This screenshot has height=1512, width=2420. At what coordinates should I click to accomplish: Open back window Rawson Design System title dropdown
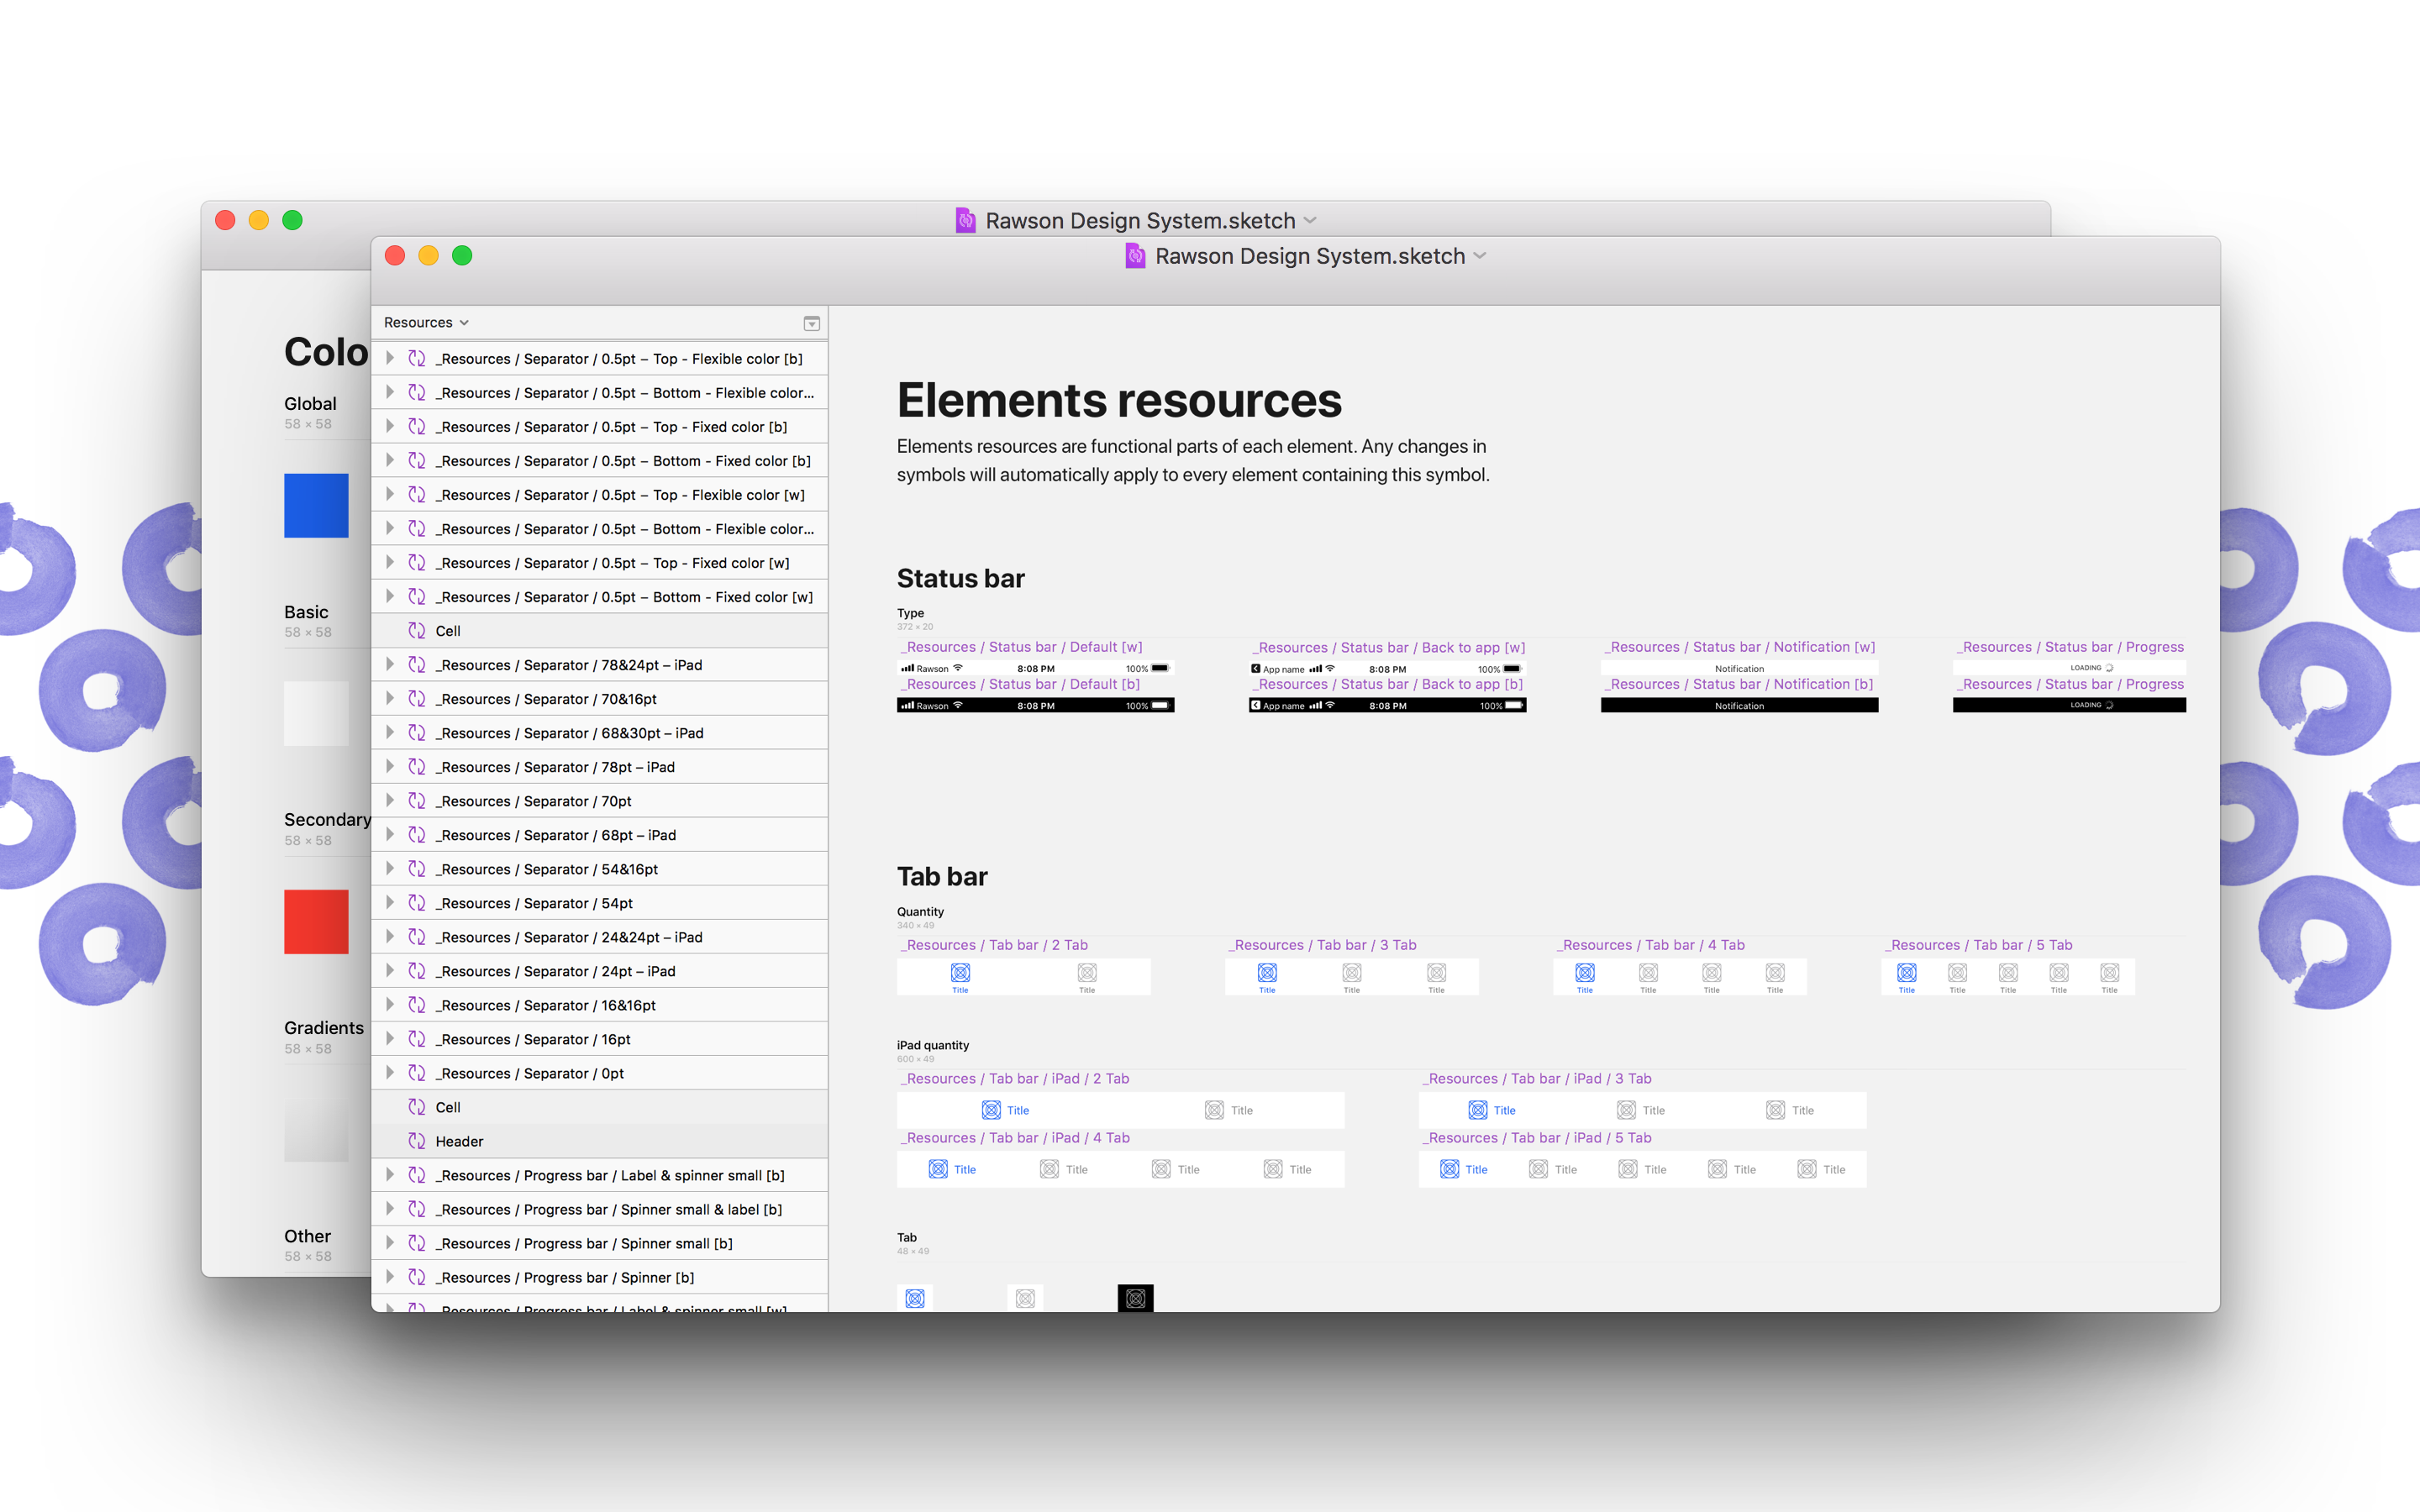tap(1310, 220)
